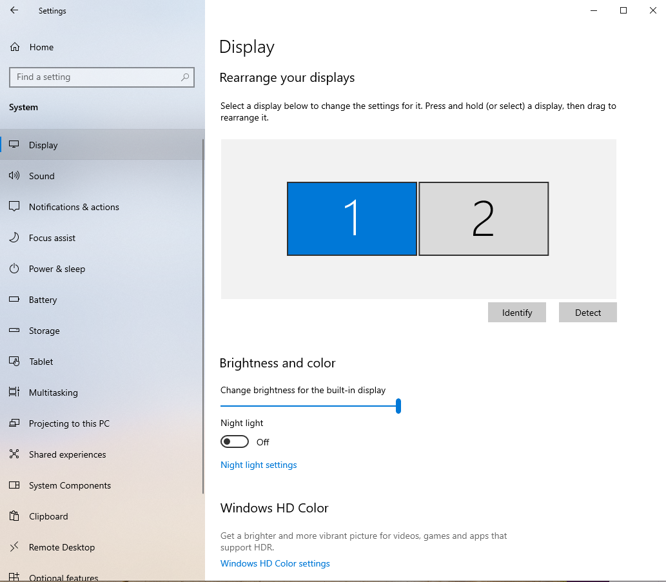Open Notifications & actions settings

(14, 206)
